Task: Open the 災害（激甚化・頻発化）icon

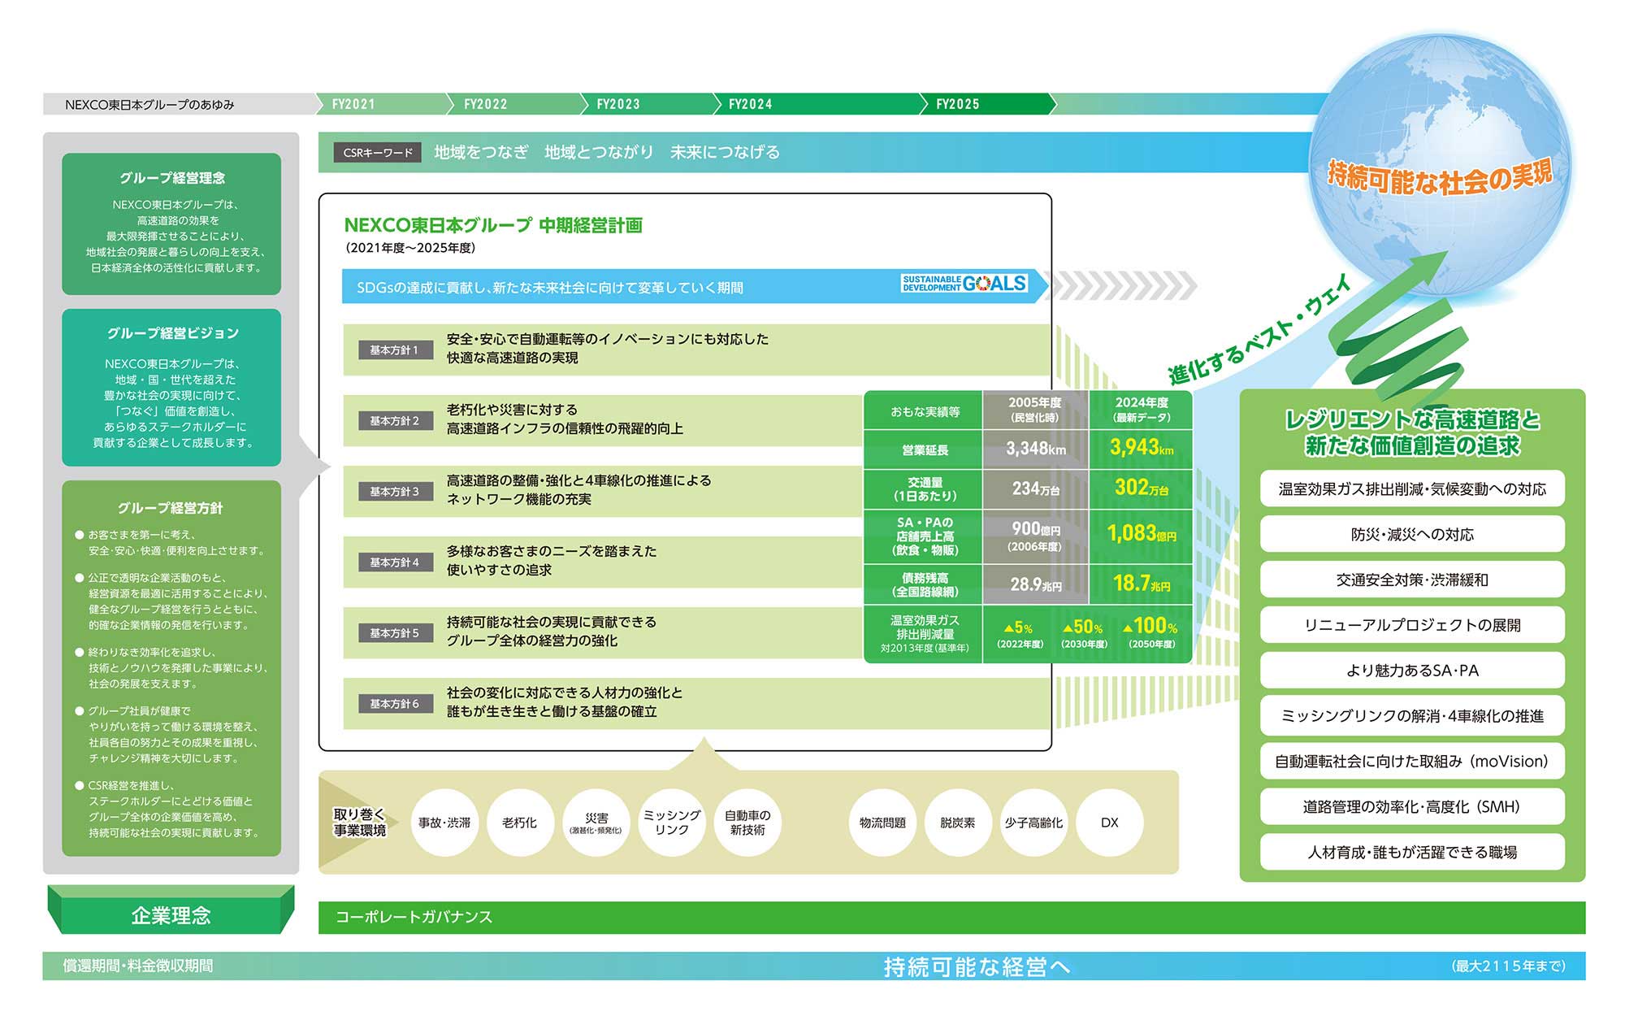Action: point(597,823)
